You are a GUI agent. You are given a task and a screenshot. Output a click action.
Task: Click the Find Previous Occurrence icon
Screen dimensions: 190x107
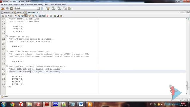click(x=19, y=16)
